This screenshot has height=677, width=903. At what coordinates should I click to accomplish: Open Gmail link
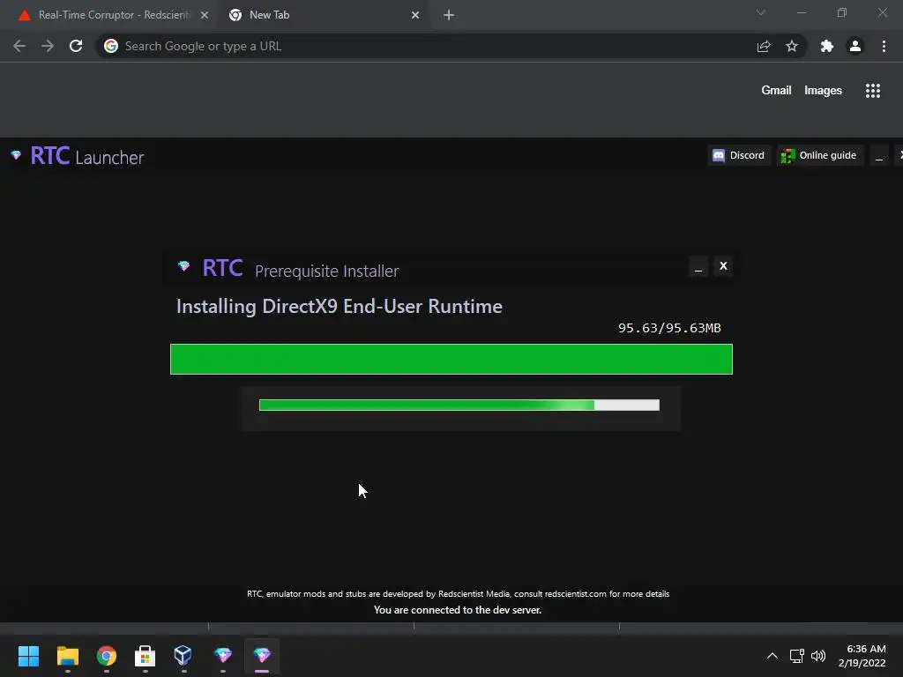point(776,91)
